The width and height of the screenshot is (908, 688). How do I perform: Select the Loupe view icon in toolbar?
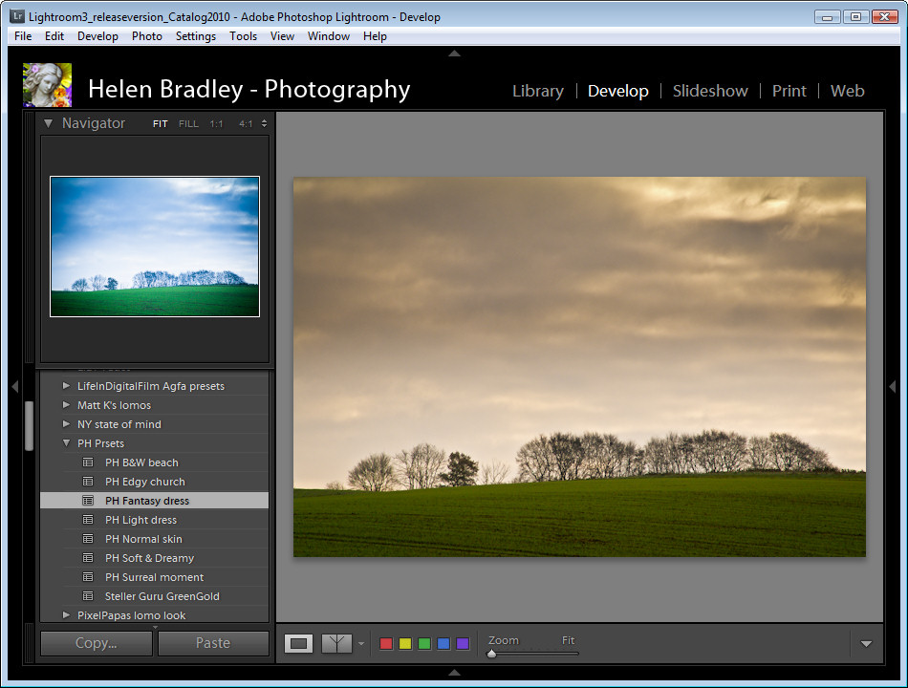299,644
